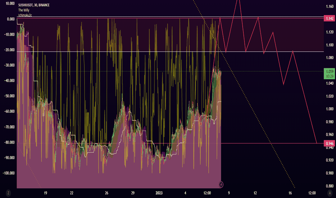Screen dimensions: 336x198
Task: Click date 26 on time axis
Action: pyautogui.click(x=106, y=193)
